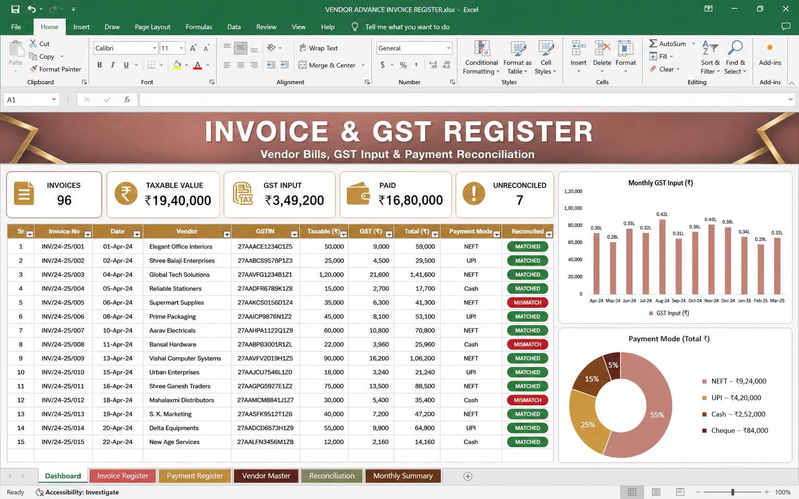Open the Reconciled column filter dropdown
799x499 pixels.
pos(549,234)
